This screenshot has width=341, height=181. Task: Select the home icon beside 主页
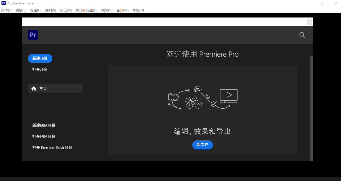[34, 88]
